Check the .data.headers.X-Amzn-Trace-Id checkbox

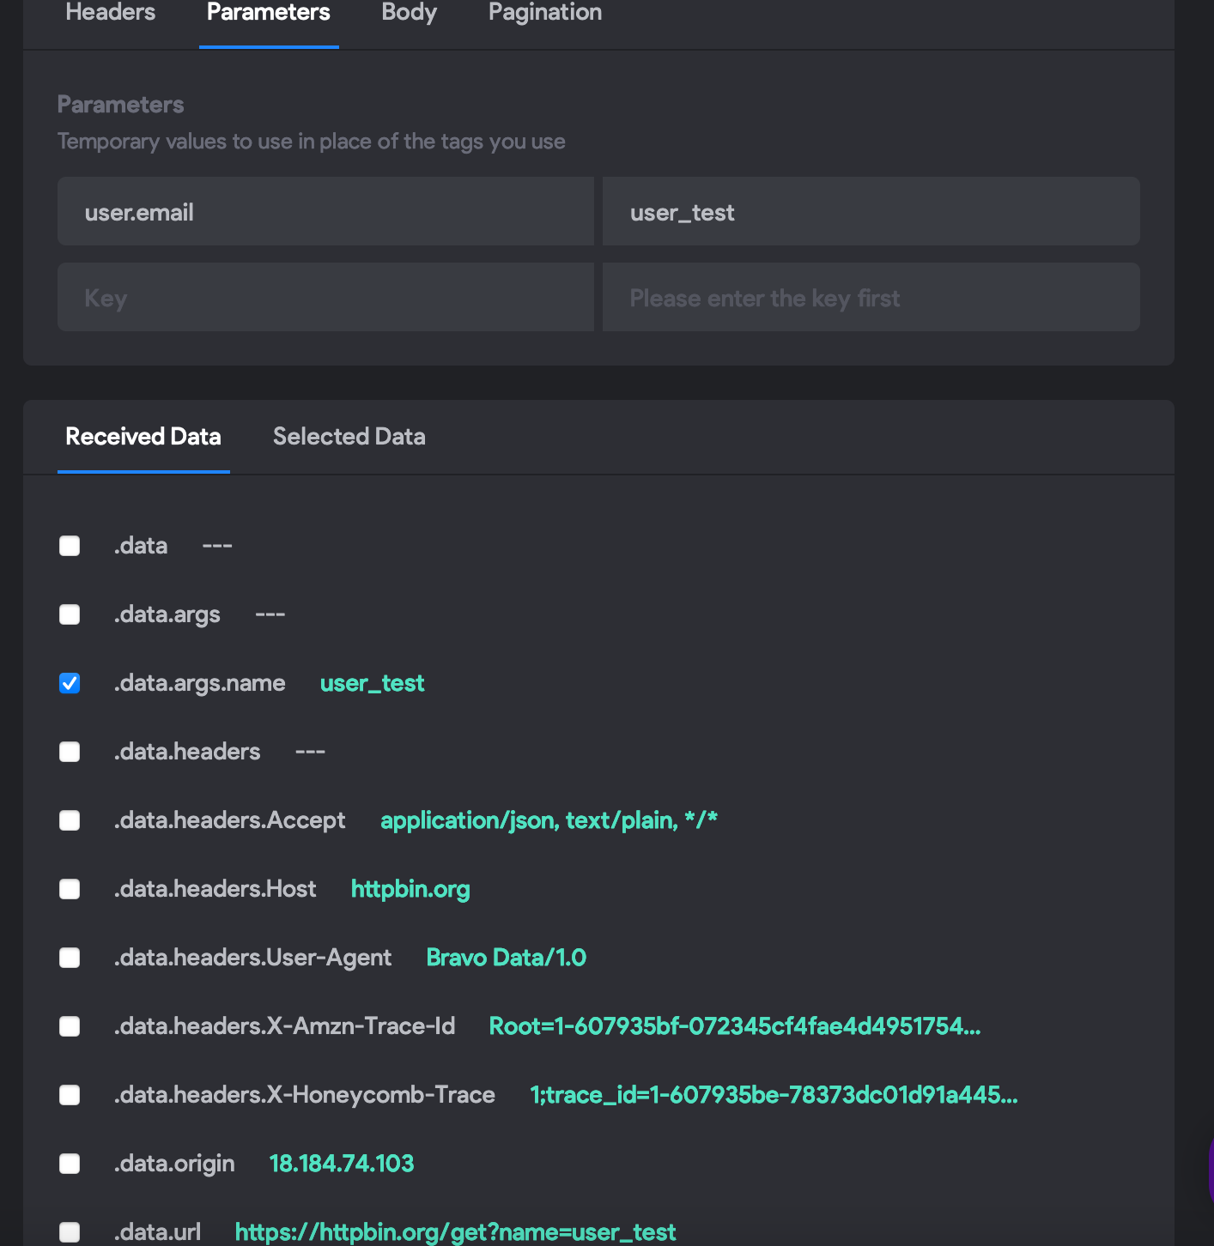pyautogui.click(x=70, y=1027)
